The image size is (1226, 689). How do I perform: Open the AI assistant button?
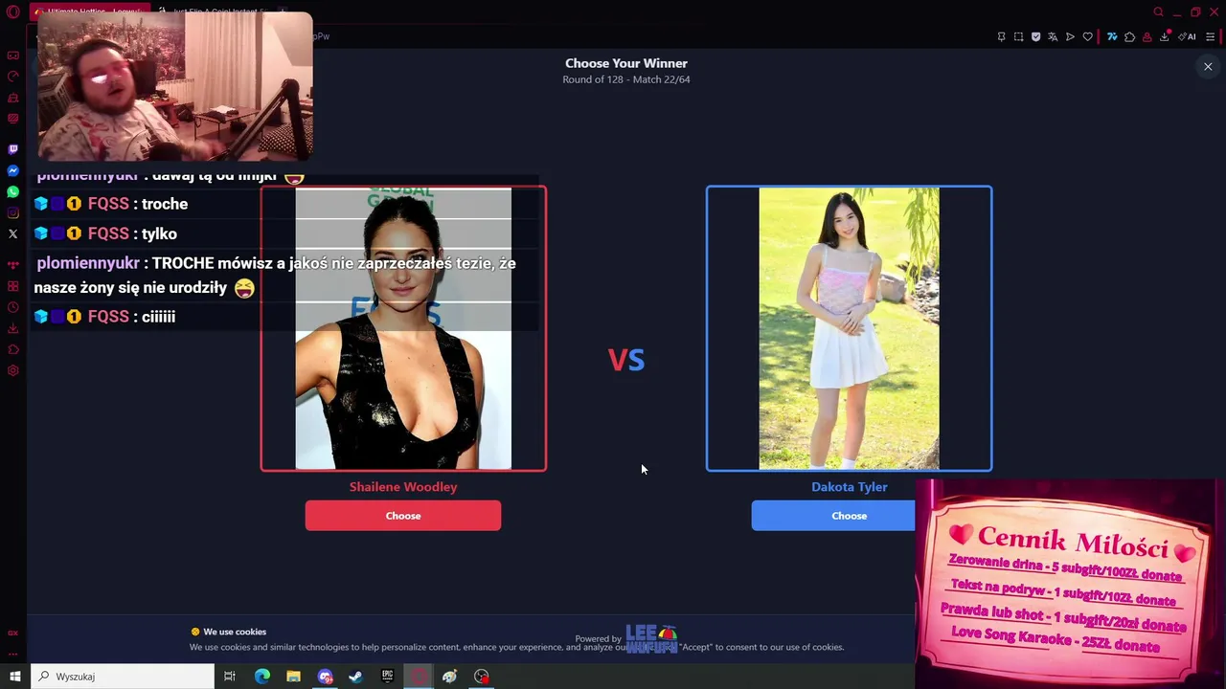pos(1188,36)
